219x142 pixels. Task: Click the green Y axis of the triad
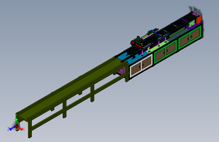(16, 122)
